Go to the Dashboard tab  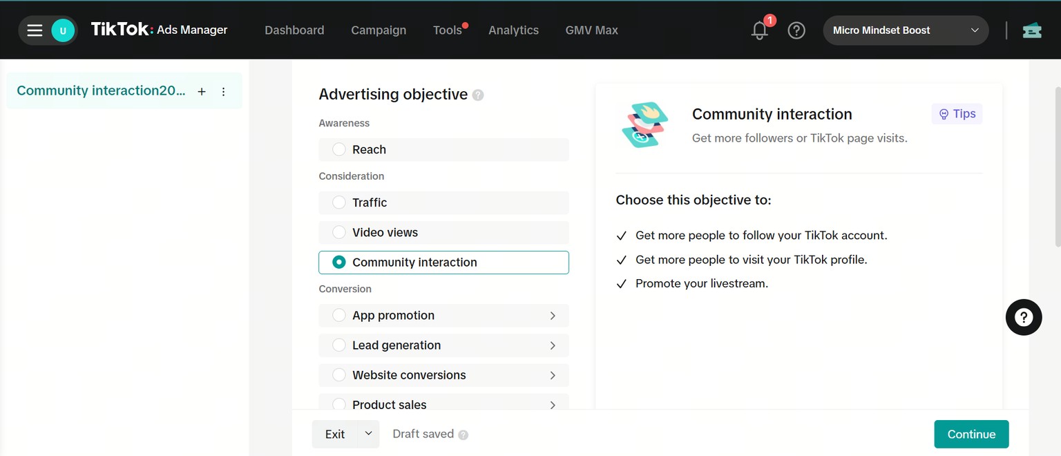click(x=294, y=30)
